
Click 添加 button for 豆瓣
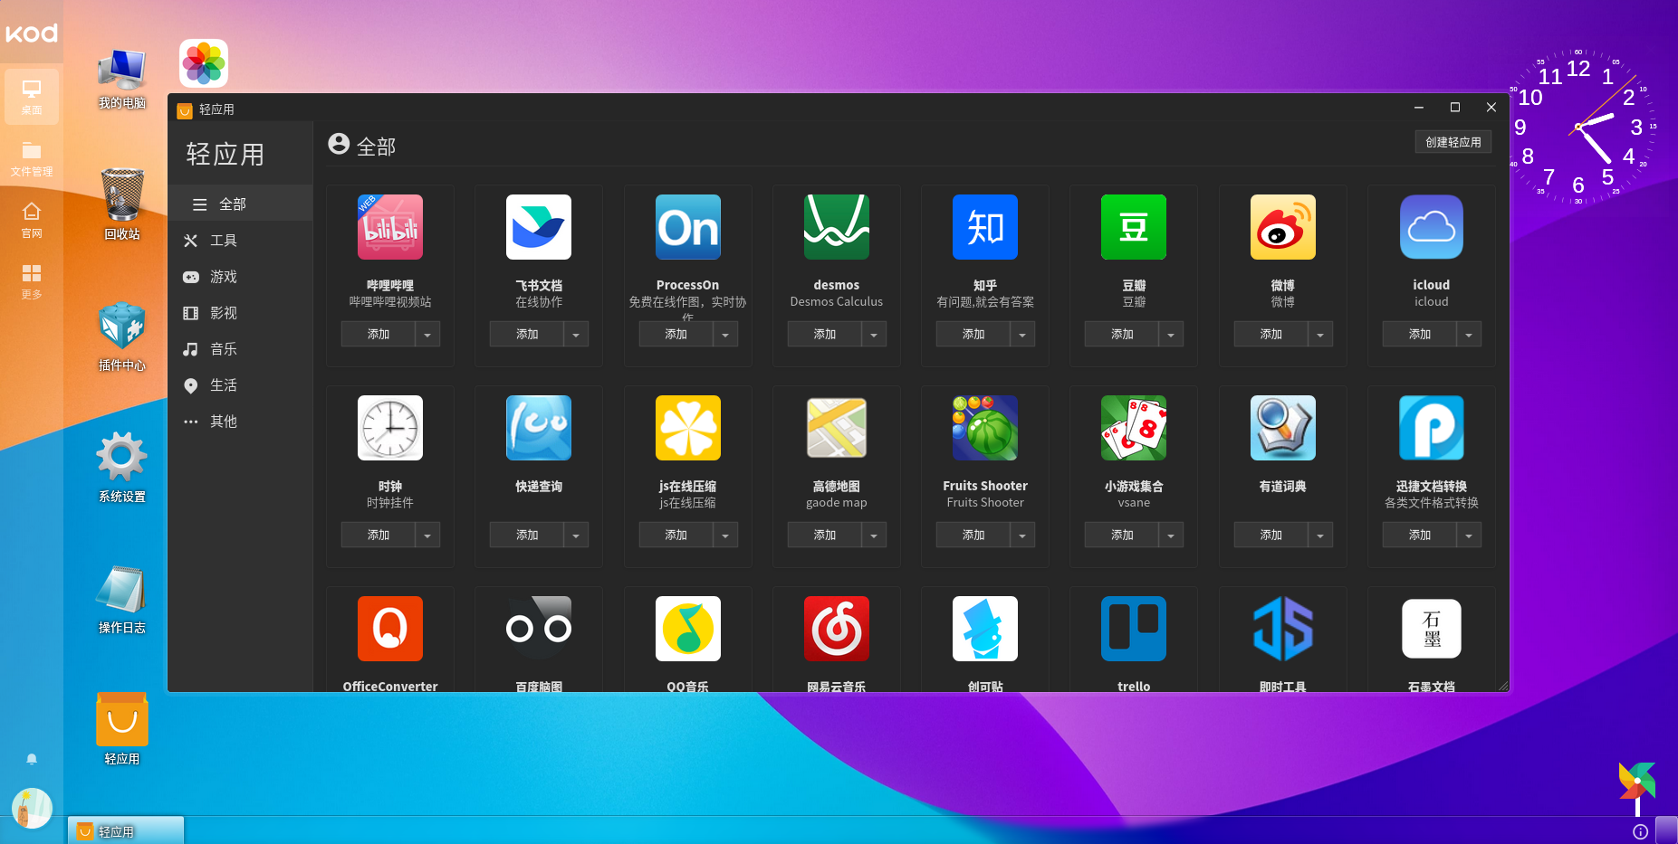(1122, 335)
